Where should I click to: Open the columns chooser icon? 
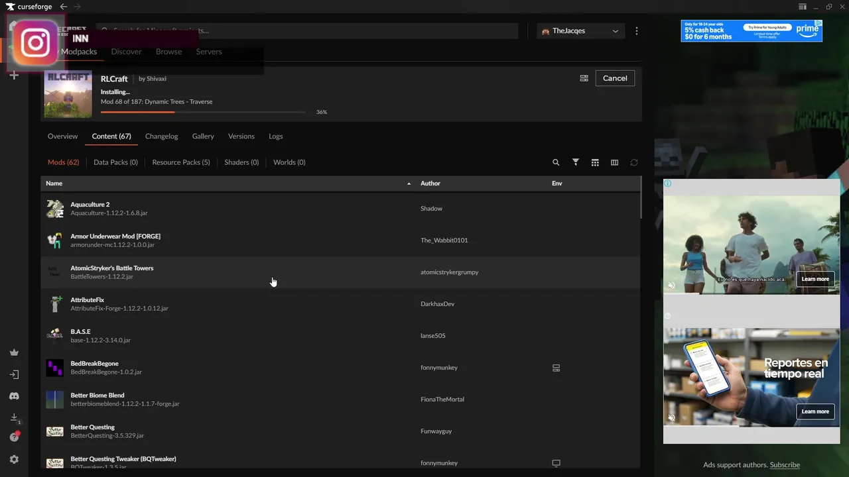[614, 162]
